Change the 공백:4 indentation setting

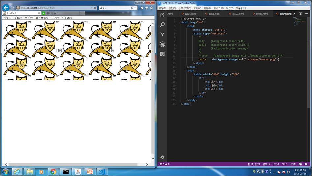[x=266, y=164]
